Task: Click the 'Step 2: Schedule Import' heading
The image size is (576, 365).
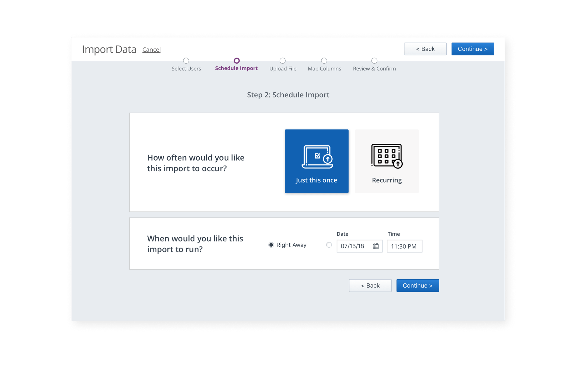Action: coord(288,95)
